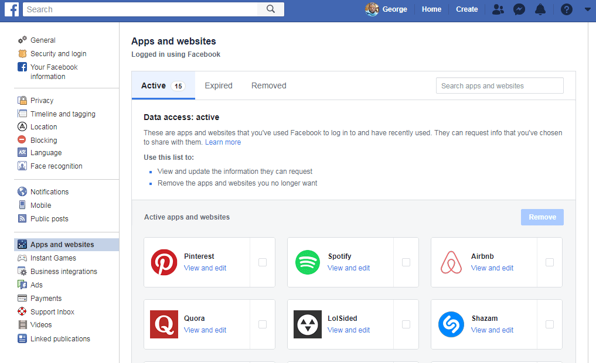This screenshot has height=363, width=596.
Task: Open George's profile picture
Action: (x=372, y=9)
